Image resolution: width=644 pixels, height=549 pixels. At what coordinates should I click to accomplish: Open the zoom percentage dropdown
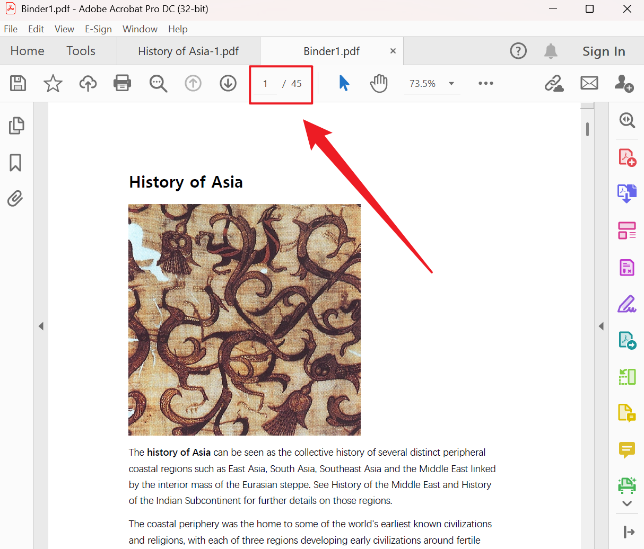[x=451, y=83]
